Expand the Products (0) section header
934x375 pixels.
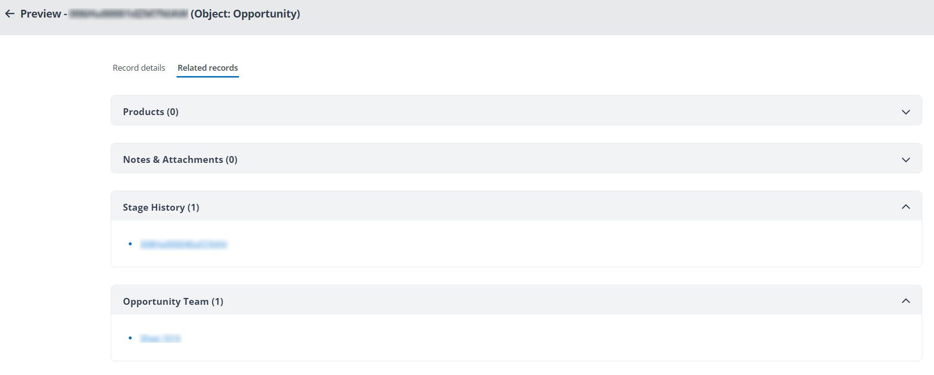(151, 111)
